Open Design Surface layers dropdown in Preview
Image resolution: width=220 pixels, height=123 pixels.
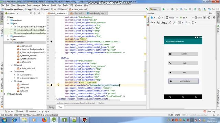[x=153, y=18]
